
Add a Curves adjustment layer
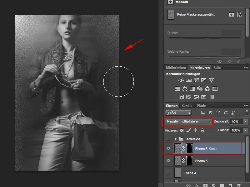coord(196,80)
